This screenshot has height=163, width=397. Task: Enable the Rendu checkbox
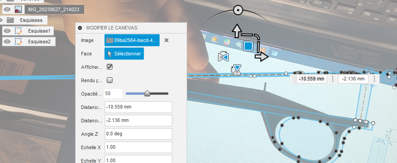[x=110, y=80]
